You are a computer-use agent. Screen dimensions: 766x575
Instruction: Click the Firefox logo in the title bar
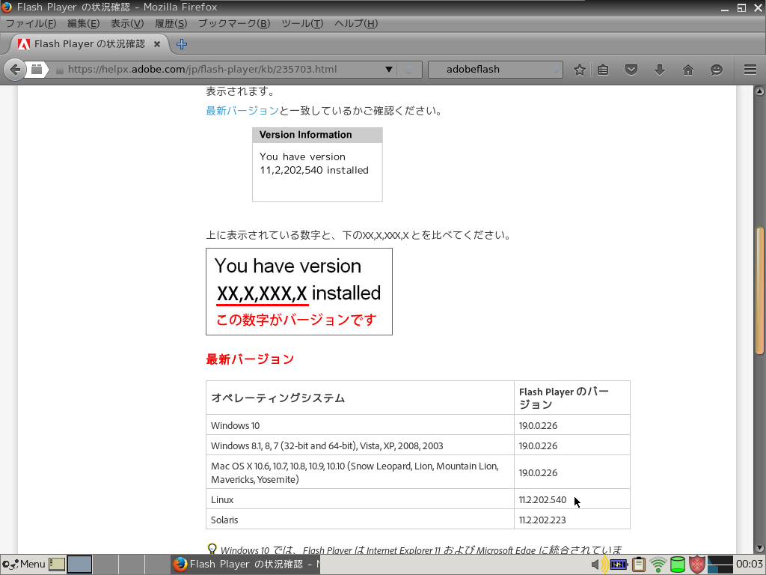pyautogui.click(x=6, y=7)
